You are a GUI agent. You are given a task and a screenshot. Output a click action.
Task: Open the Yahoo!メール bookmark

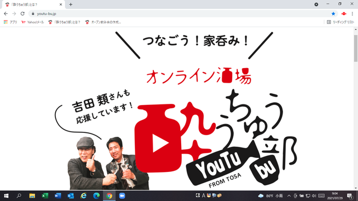coord(32,22)
